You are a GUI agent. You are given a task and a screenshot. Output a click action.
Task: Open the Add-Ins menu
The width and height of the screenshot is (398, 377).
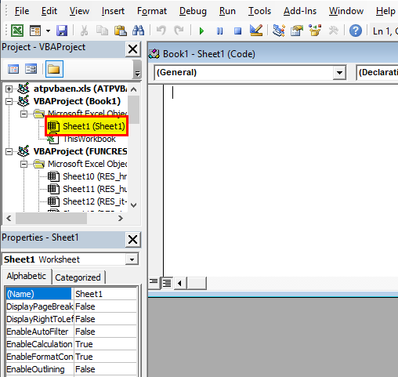300,11
